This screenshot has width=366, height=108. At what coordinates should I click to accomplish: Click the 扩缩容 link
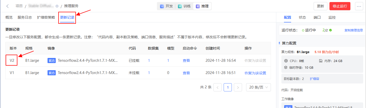314,79
